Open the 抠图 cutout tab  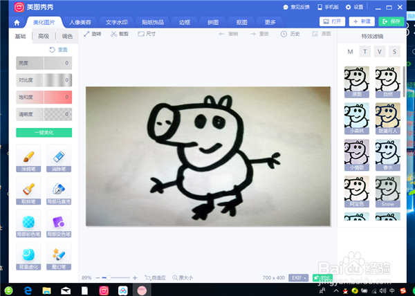241,23
